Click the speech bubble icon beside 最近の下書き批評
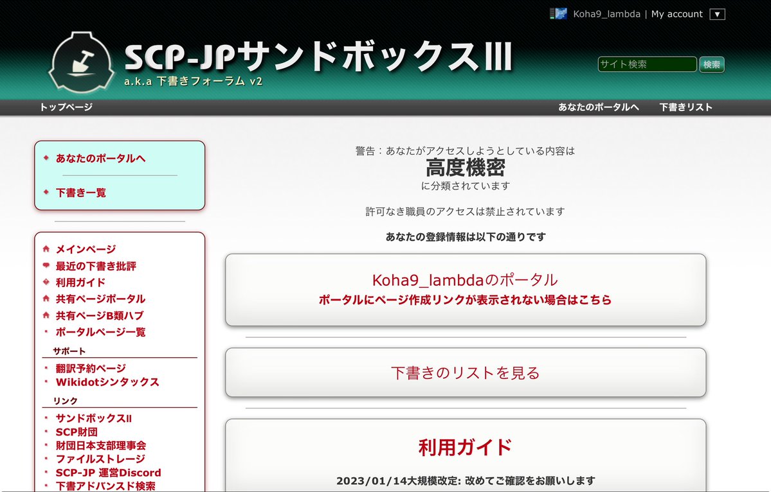 (x=46, y=266)
